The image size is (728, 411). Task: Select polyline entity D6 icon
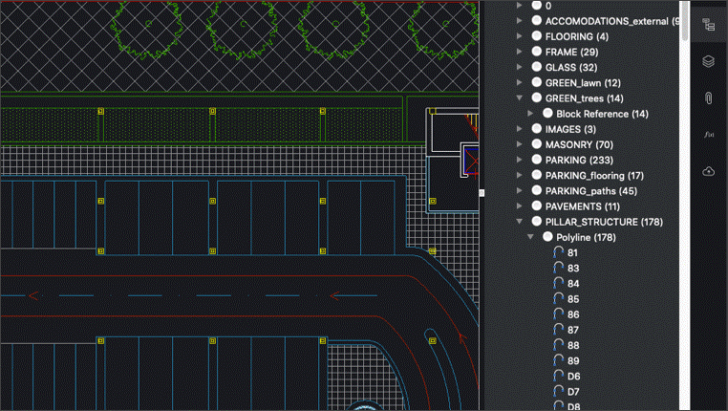pyautogui.click(x=558, y=377)
